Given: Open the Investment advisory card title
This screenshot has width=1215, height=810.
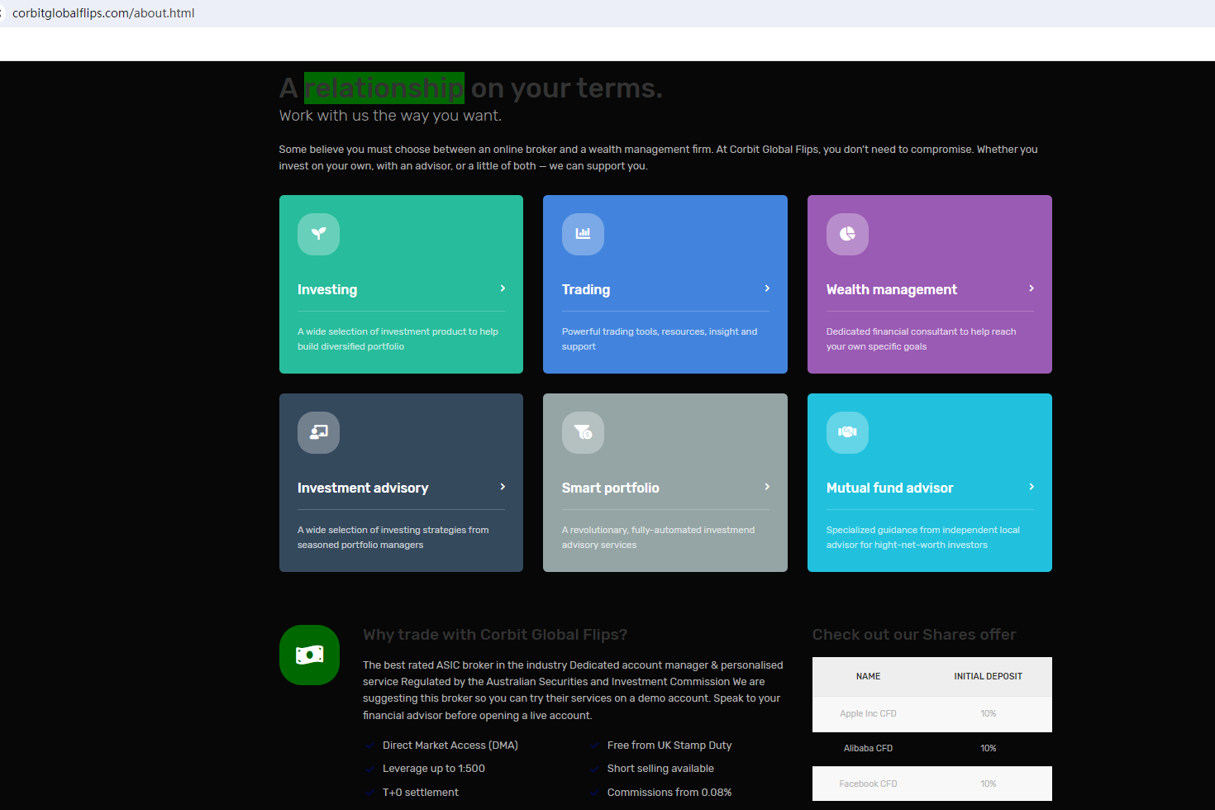Looking at the screenshot, I should click(x=363, y=488).
